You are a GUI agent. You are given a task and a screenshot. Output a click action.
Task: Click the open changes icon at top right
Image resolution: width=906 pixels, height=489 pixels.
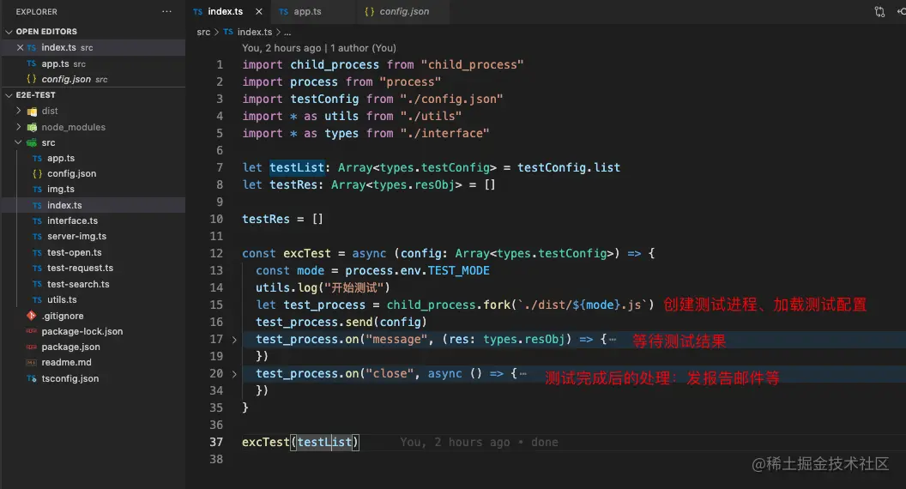coord(879,11)
